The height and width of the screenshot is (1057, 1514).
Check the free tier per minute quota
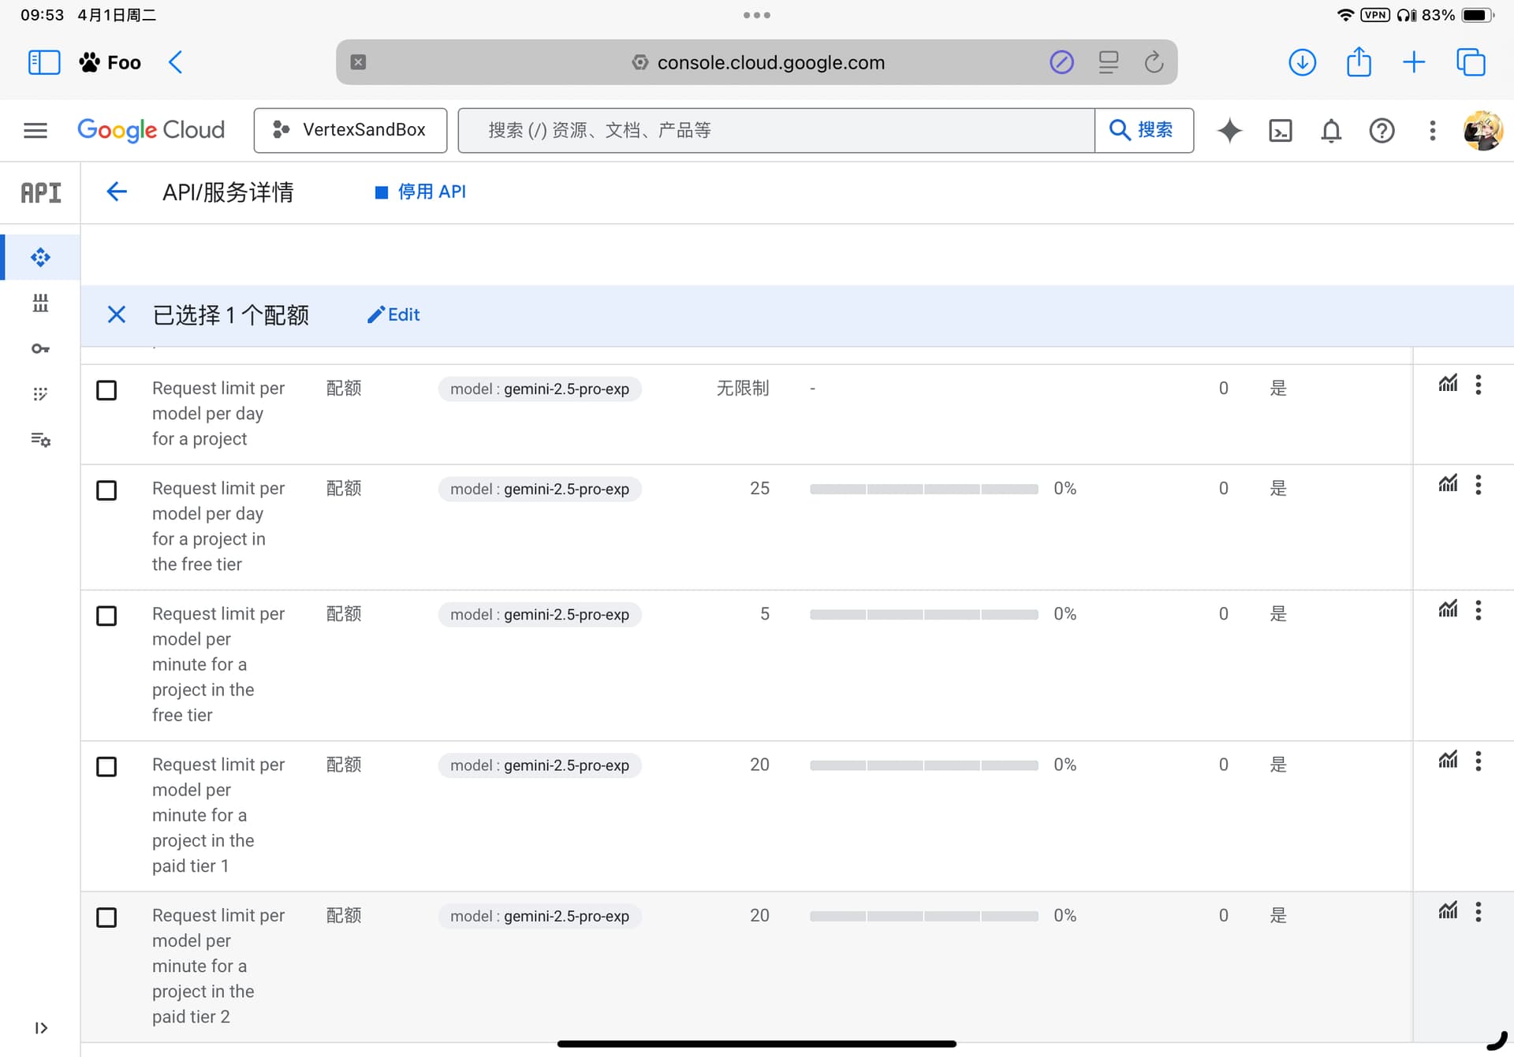tap(106, 616)
